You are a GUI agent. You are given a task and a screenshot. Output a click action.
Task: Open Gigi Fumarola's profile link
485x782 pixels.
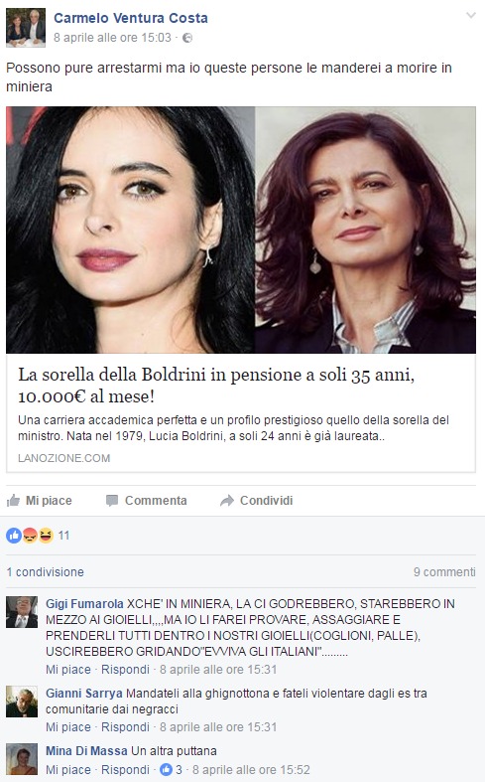(x=84, y=604)
